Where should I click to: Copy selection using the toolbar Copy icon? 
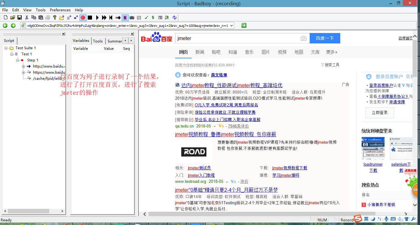(x=34, y=17)
